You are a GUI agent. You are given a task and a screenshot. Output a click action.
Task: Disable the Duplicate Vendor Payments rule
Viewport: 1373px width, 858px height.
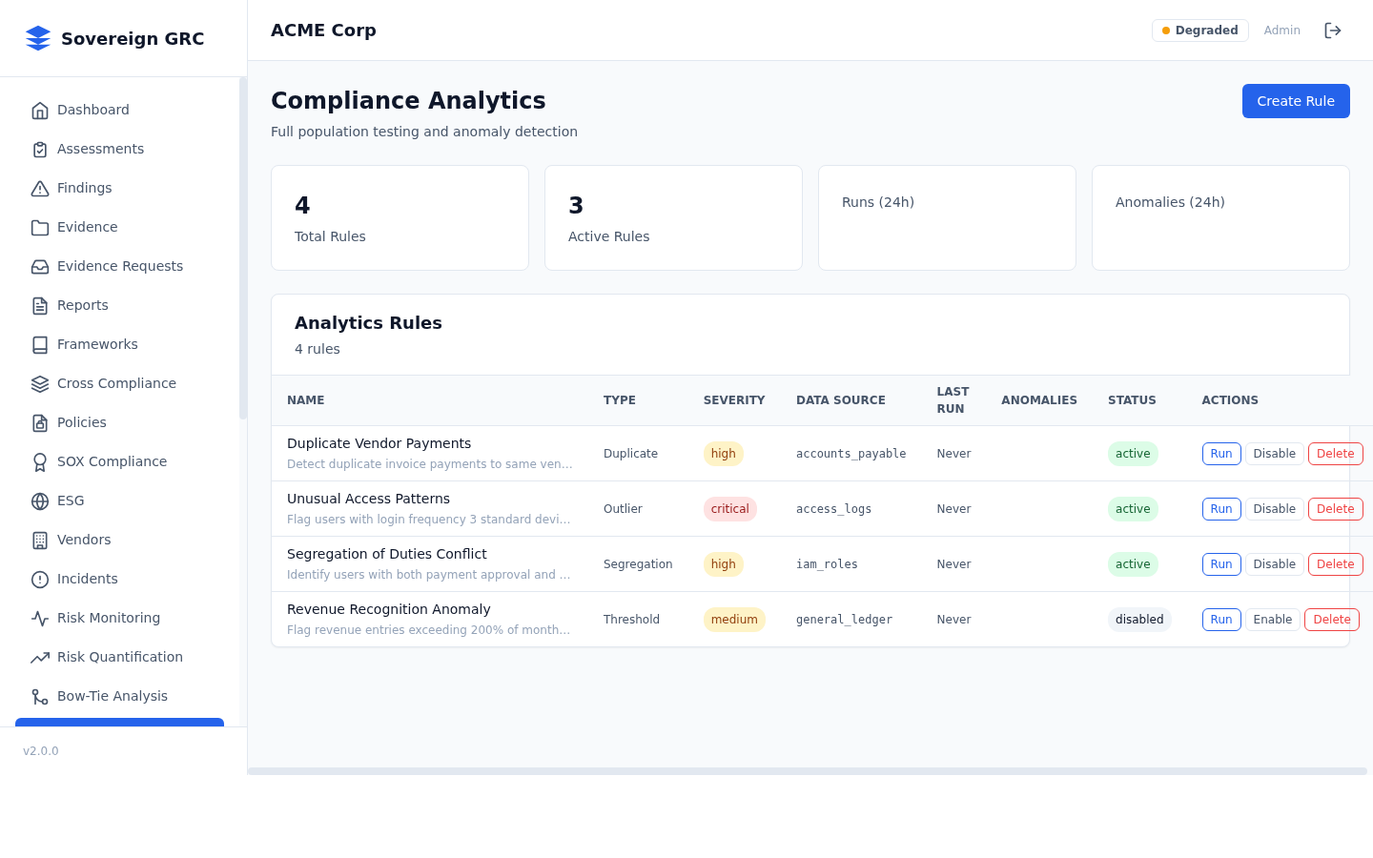point(1275,453)
